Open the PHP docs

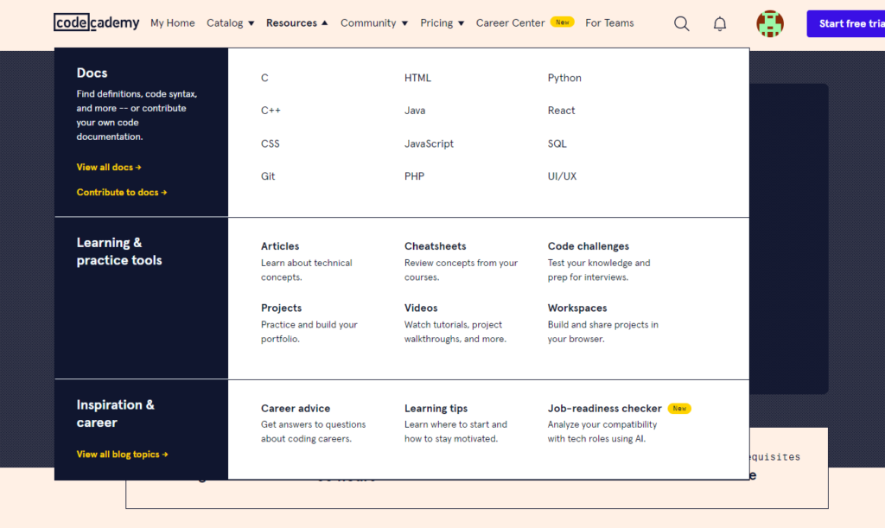414,176
